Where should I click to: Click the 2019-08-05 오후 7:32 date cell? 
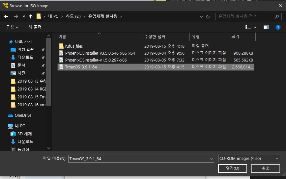[x=164, y=60]
